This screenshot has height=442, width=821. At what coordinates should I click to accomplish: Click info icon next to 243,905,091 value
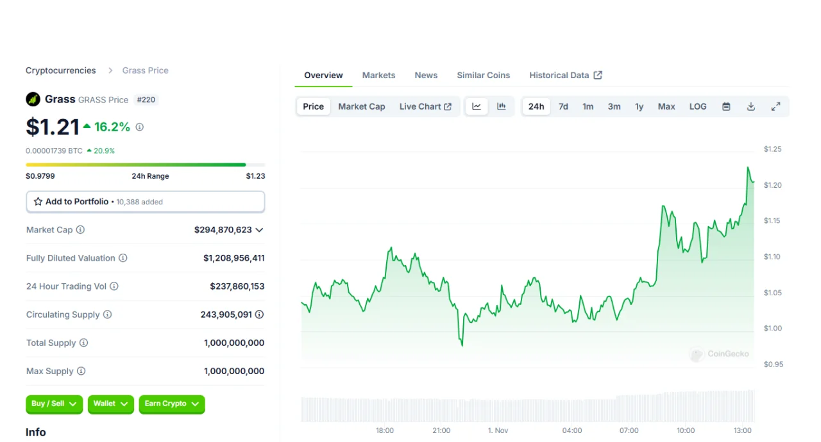259,315
